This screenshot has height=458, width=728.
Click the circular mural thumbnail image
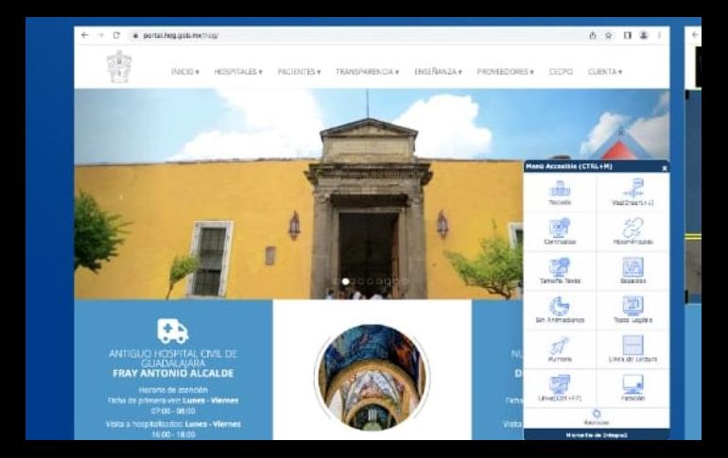373,377
